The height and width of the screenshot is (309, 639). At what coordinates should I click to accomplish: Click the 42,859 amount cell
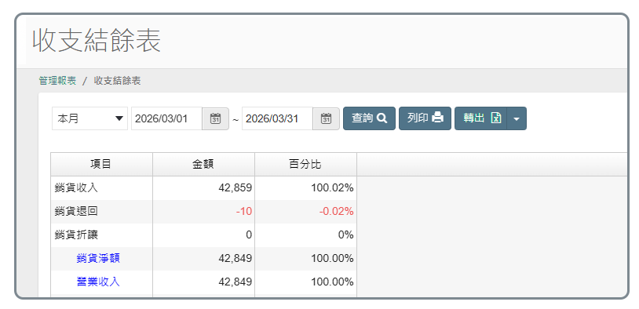click(204, 187)
